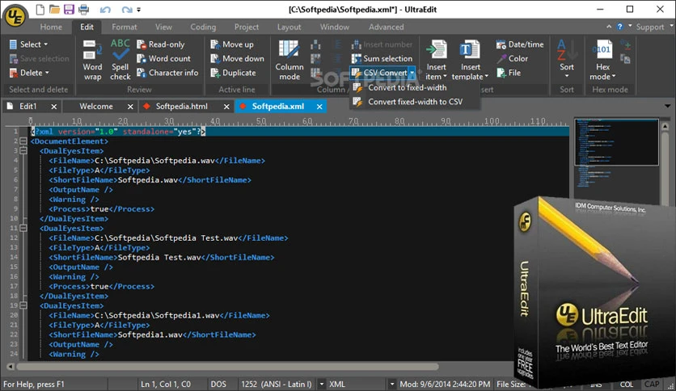
Task: Switch to the Edit1 file tab
Action: pyautogui.click(x=28, y=107)
